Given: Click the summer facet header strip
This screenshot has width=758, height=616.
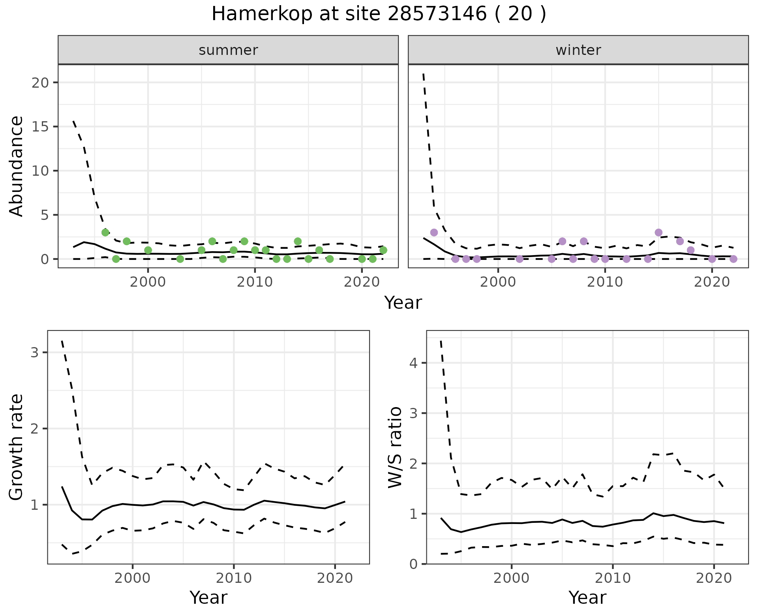Looking at the screenshot, I should tap(228, 50).
